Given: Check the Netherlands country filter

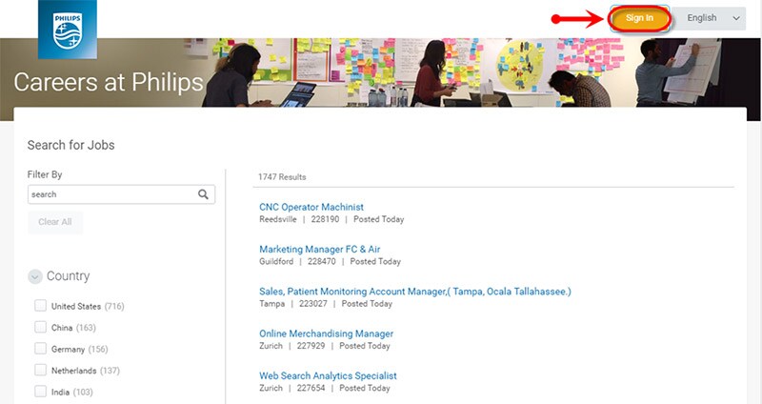Looking at the screenshot, I should point(40,370).
